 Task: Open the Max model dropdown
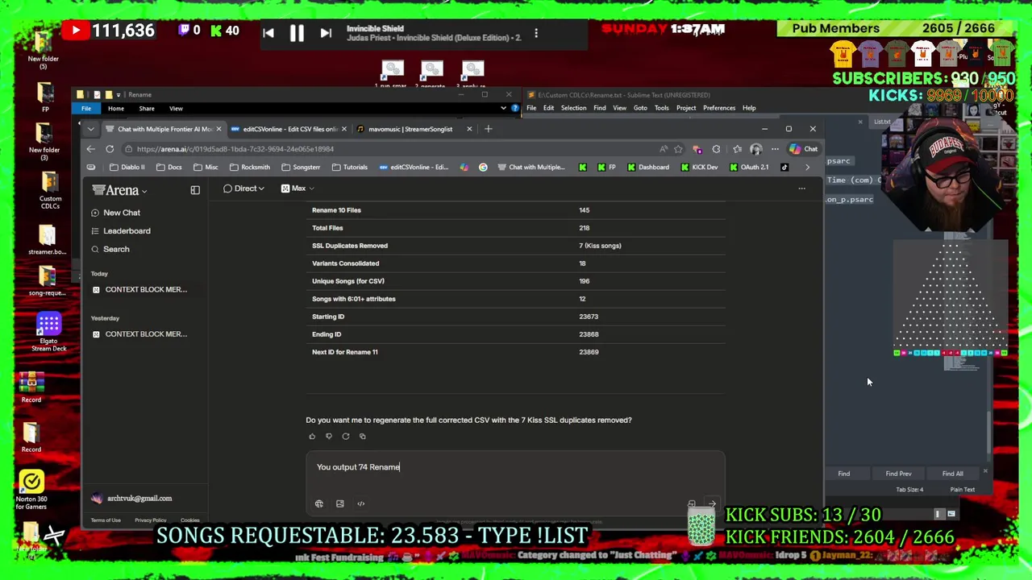(298, 188)
